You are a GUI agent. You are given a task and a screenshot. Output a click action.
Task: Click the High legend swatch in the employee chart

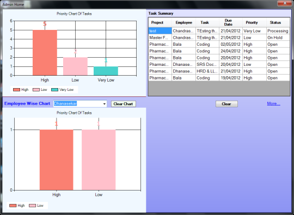tap(13, 206)
